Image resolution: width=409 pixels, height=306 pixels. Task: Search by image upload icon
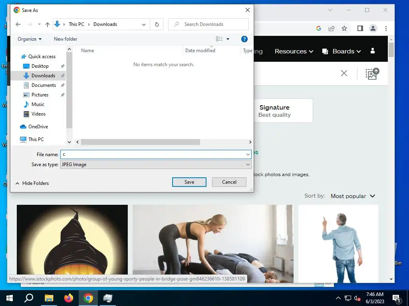point(372,74)
